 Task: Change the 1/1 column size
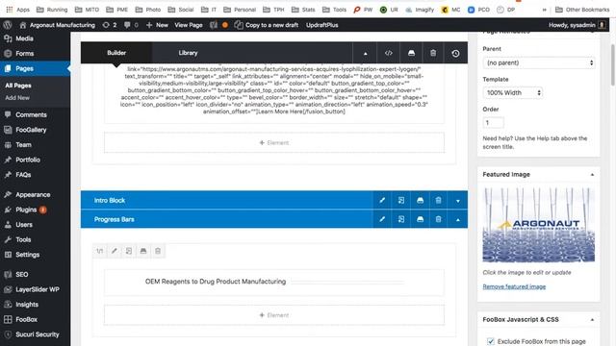coord(100,251)
